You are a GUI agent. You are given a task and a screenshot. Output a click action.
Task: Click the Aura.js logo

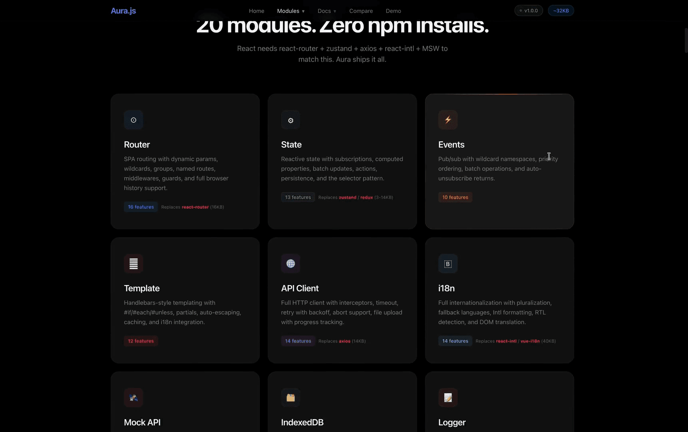(x=123, y=11)
